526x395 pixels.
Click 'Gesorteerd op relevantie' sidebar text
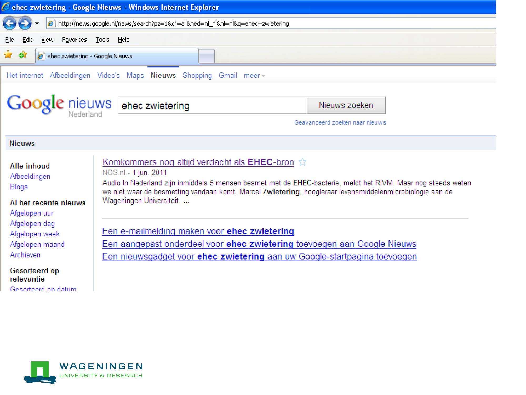[34, 275]
